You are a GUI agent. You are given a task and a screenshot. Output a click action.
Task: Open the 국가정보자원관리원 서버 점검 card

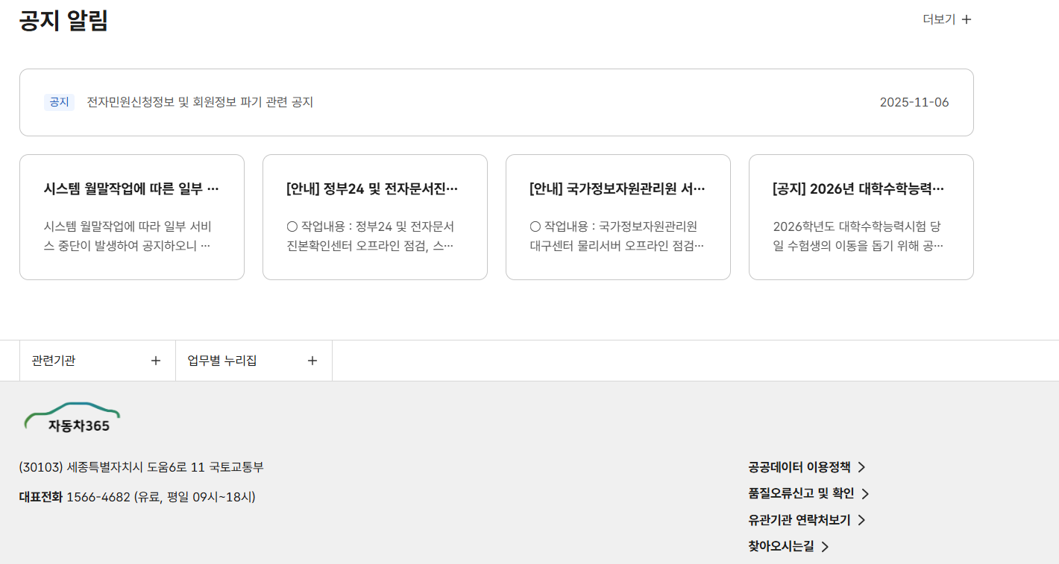618,217
